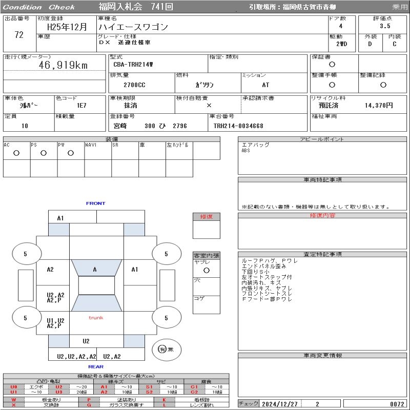Screen dimensions: 410x410
Task: Click the ABS appeal point
Action: pyautogui.click(x=246, y=151)
